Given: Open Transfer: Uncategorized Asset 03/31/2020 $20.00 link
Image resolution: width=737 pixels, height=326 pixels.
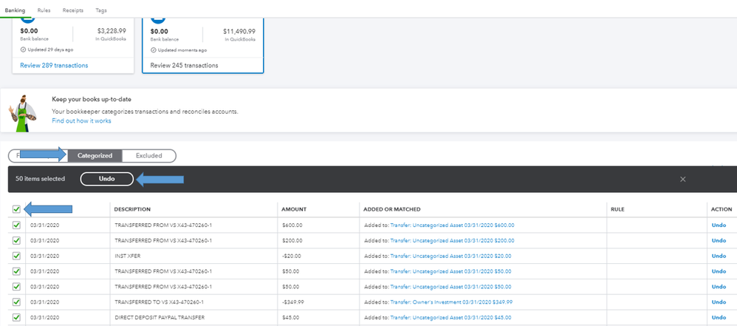Looking at the screenshot, I should [450, 256].
